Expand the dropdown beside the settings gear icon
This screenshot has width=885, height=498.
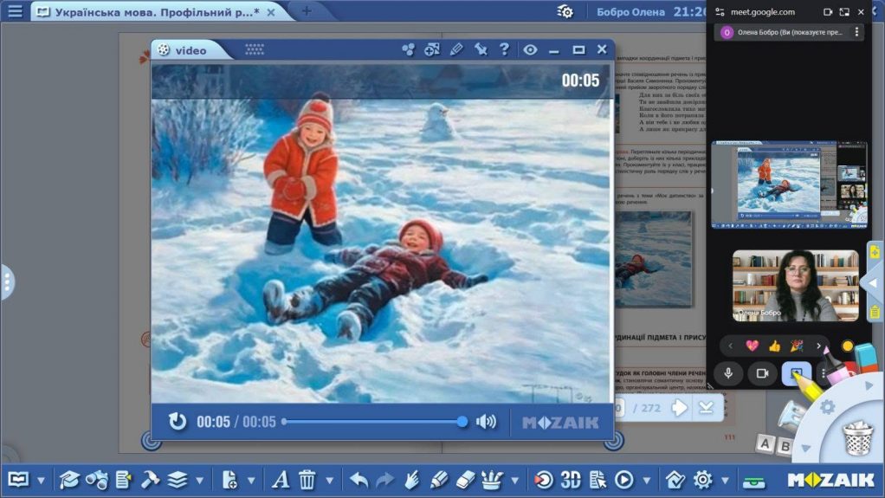tap(725, 481)
